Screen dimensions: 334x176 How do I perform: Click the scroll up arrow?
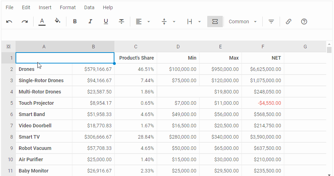(x=329, y=44)
